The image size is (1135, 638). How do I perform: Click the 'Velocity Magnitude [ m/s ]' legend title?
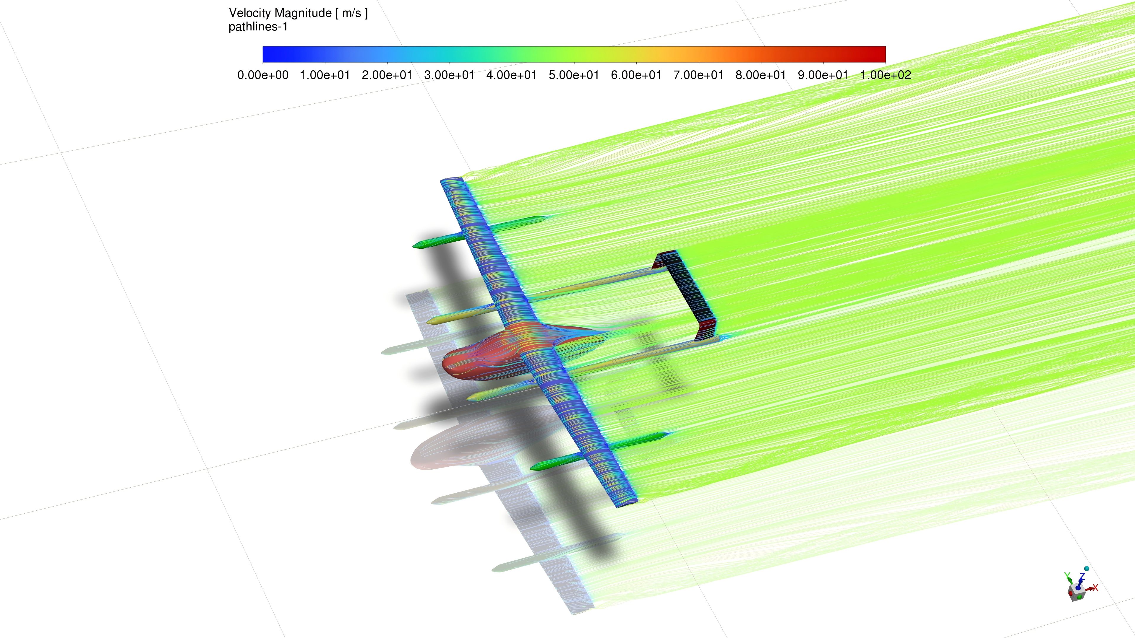(298, 13)
